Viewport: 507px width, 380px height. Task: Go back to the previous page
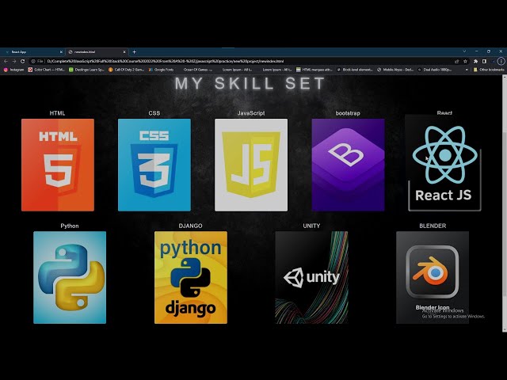pyautogui.click(x=6, y=61)
